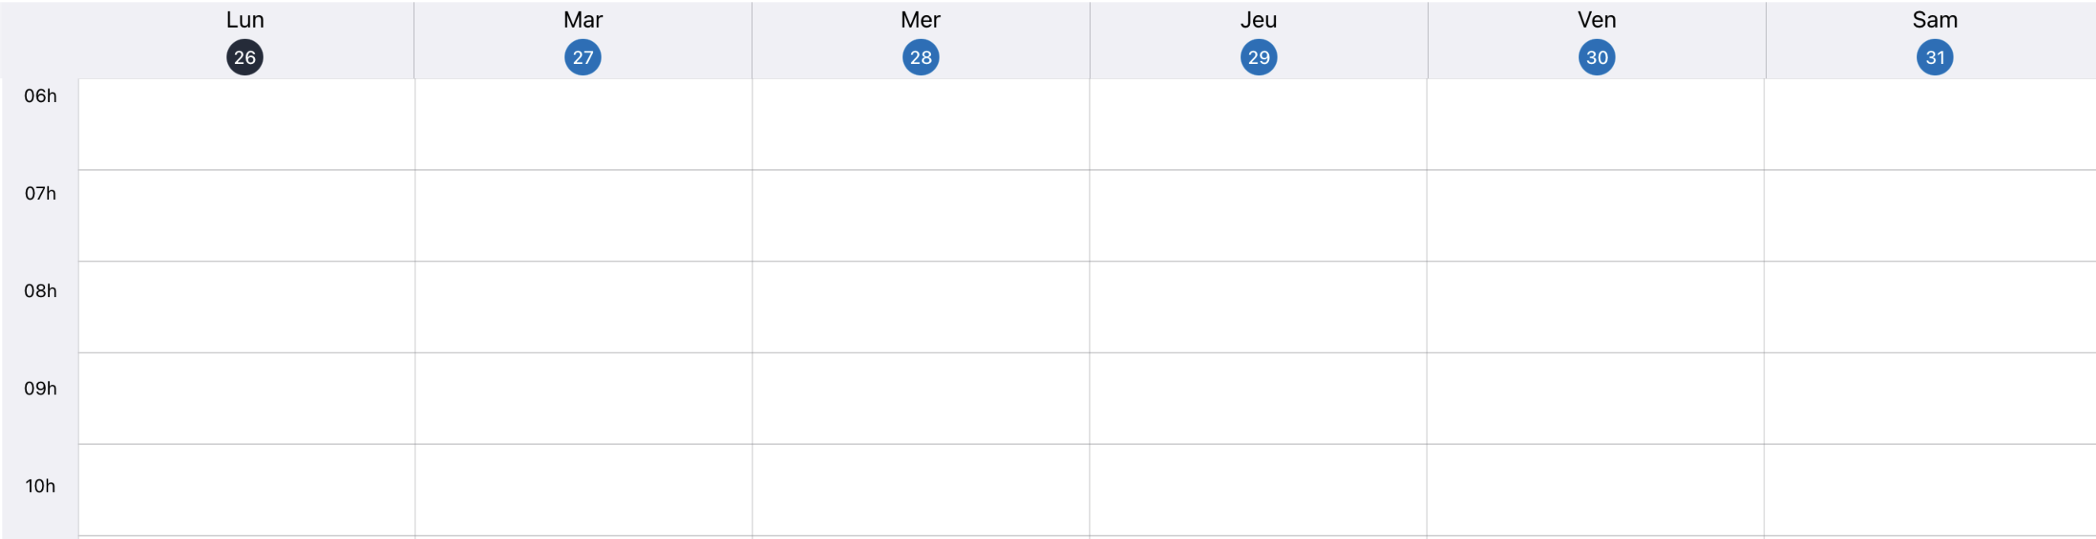This screenshot has width=2096, height=539.
Task: Select Monday date circle 26
Action: [245, 58]
